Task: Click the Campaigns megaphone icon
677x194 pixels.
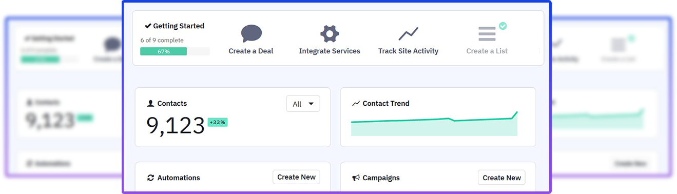Action: point(356,178)
